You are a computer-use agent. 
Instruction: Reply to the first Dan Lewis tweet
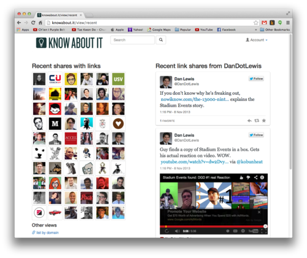pos(249,121)
